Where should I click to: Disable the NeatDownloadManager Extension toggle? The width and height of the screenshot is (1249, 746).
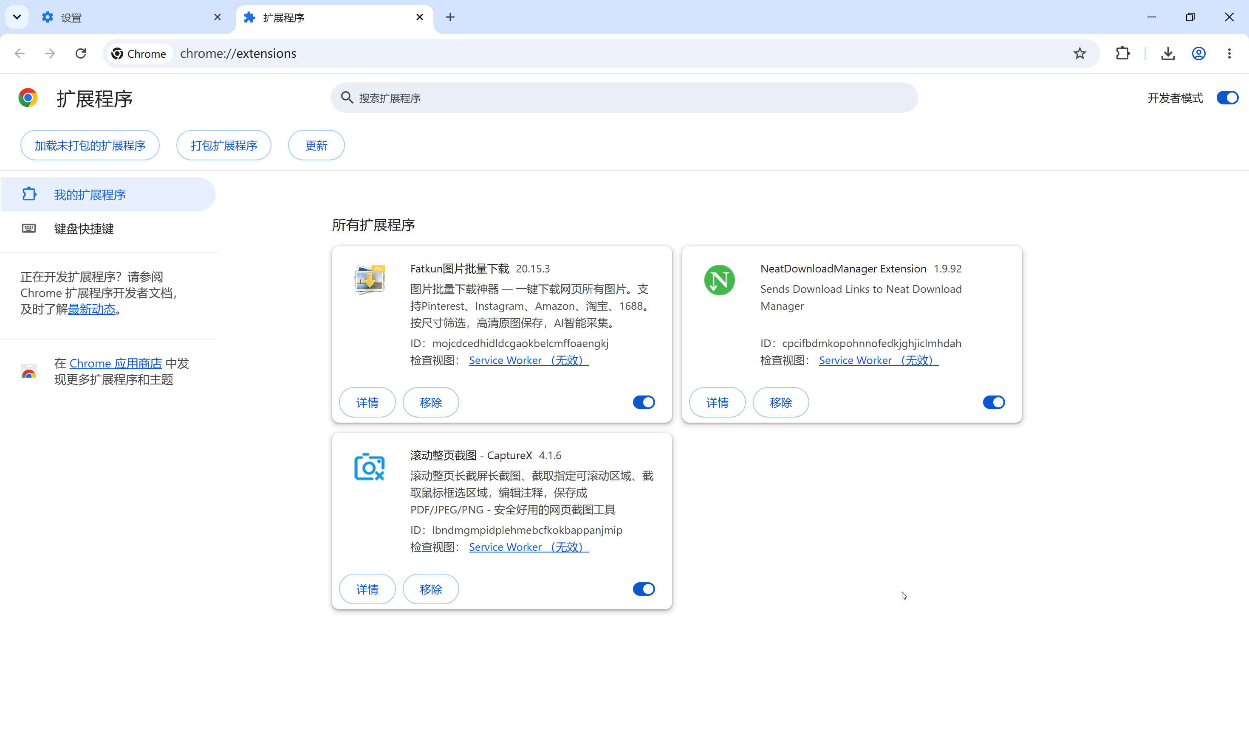click(994, 402)
